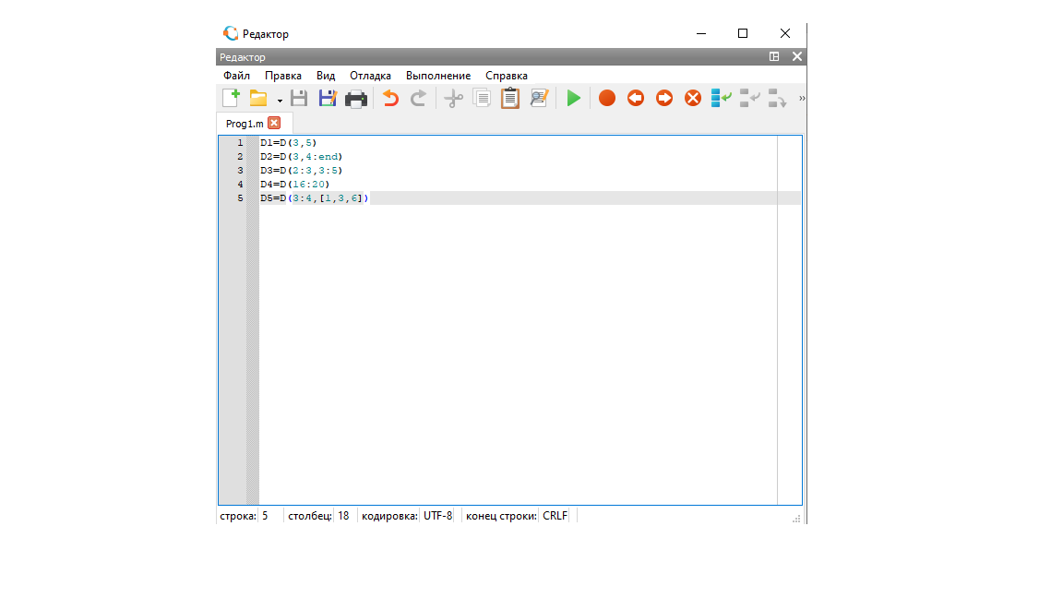Undock the Редактор panel
Image resolution: width=1063 pixels, height=598 pixels.
[774, 57]
